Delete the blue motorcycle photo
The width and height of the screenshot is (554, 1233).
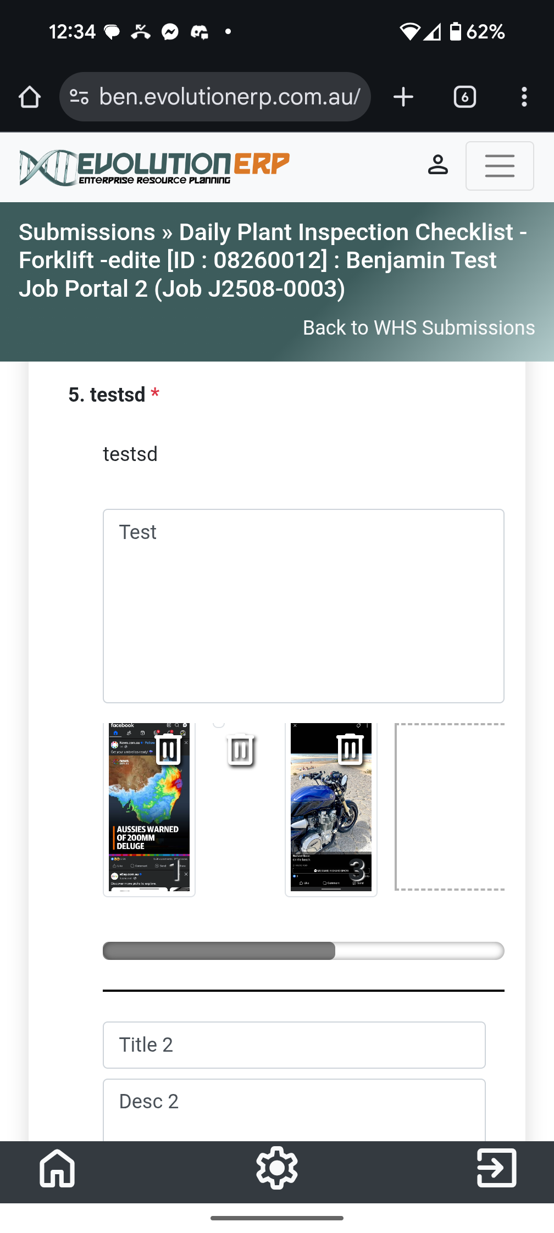point(350,748)
